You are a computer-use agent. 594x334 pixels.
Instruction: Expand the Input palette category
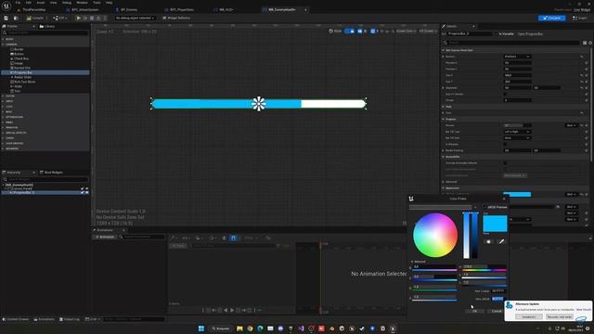pyautogui.click(x=4, y=101)
